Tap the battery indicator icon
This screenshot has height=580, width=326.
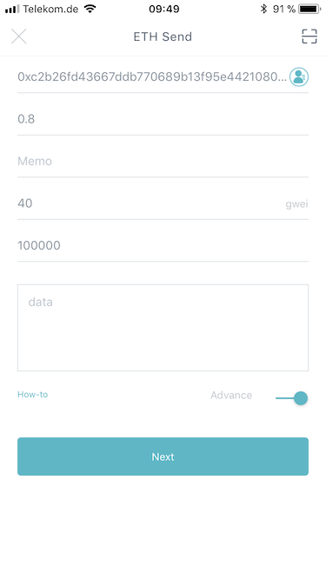coord(309,9)
